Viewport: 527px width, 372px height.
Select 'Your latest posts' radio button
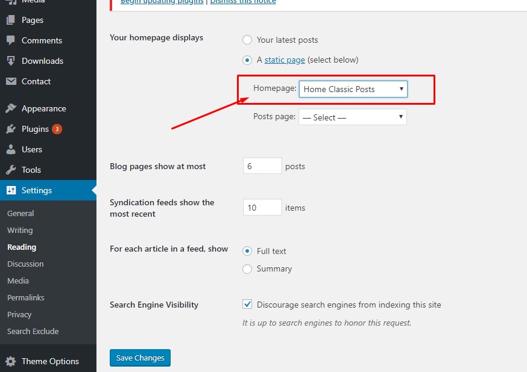pos(247,40)
